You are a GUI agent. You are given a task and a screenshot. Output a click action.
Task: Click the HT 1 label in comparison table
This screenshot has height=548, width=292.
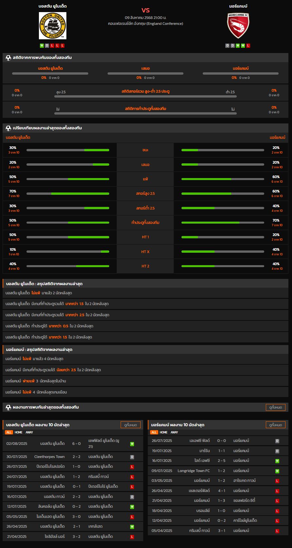pos(146,237)
